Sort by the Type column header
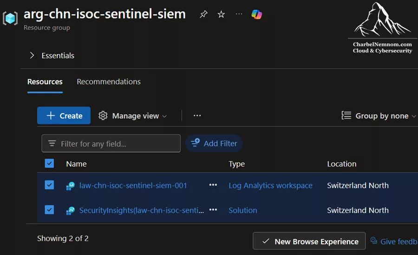Screen dimensions: 418x255 [x=236, y=164]
